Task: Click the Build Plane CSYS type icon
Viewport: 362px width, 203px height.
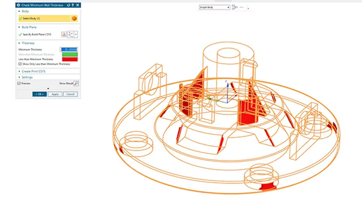Action: click(x=71, y=34)
